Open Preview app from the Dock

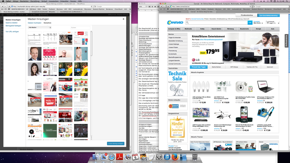click(x=127, y=157)
